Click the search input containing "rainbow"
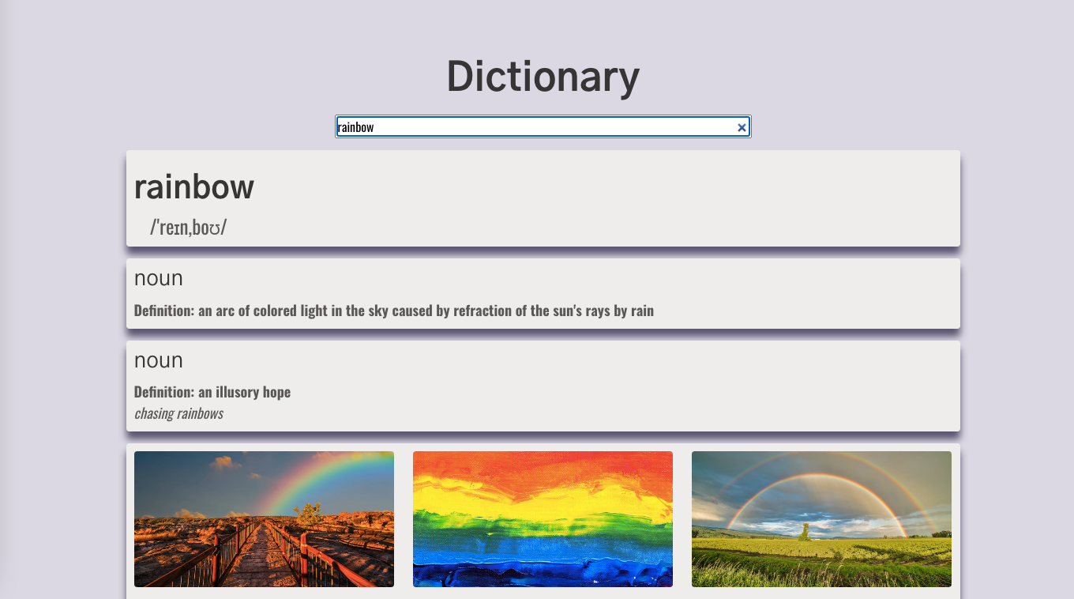The image size is (1074, 599). [x=543, y=126]
